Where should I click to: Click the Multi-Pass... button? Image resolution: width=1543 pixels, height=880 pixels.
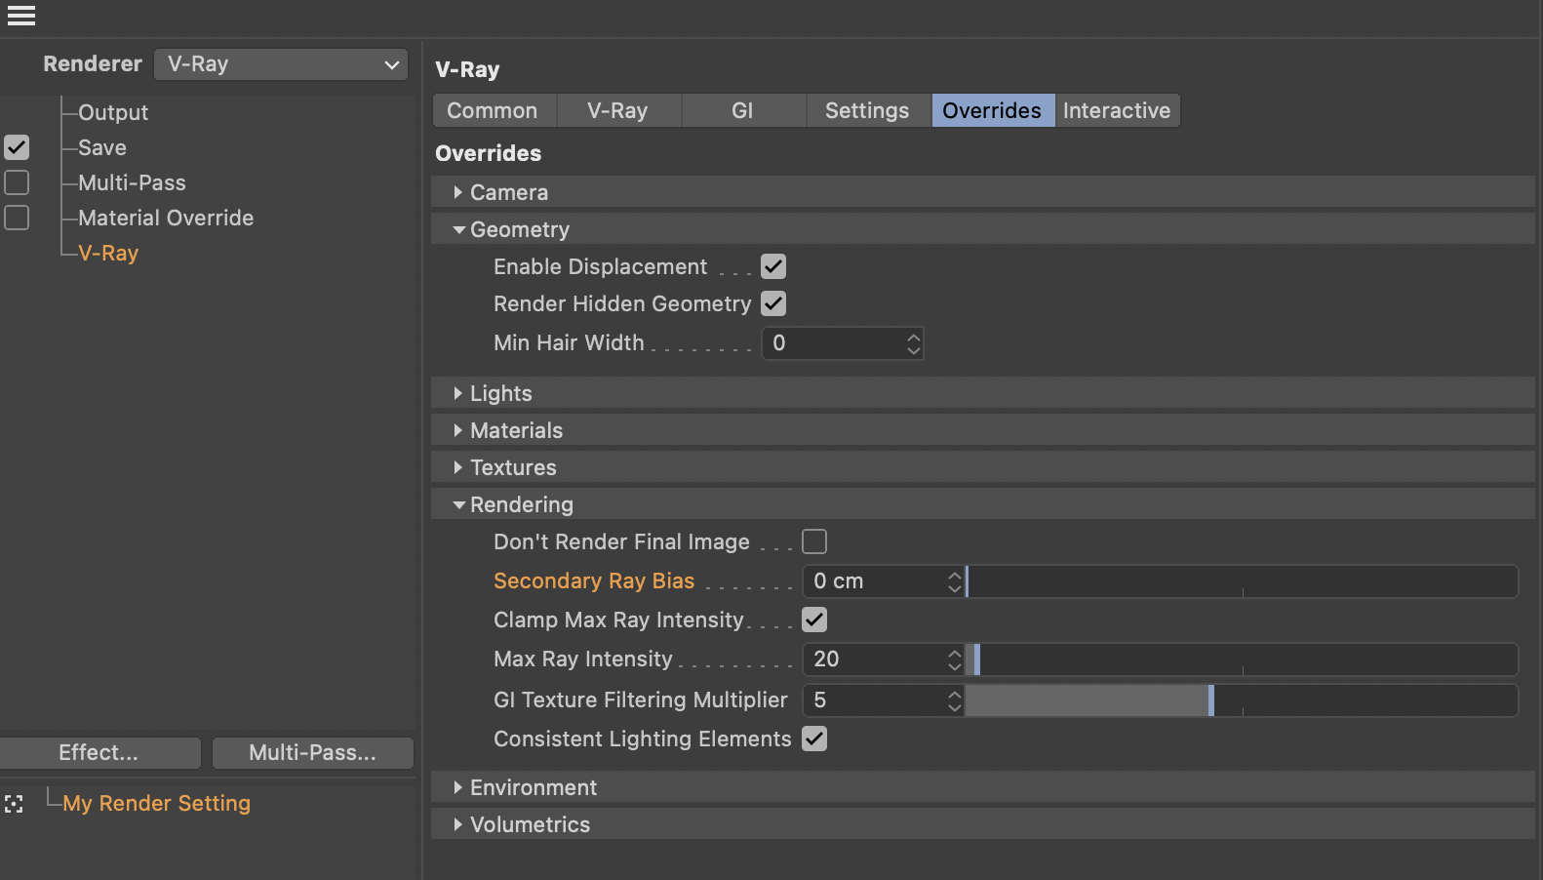coord(312,753)
